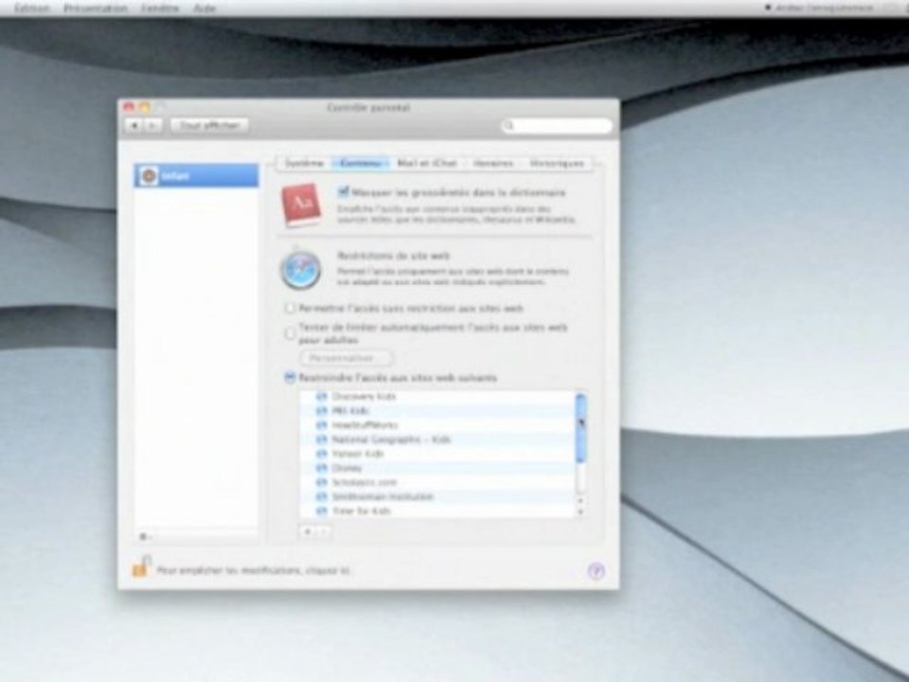
Task: Toggle Masquer les grossièretés dans le dictionnaire checkbox
Action: (x=343, y=191)
